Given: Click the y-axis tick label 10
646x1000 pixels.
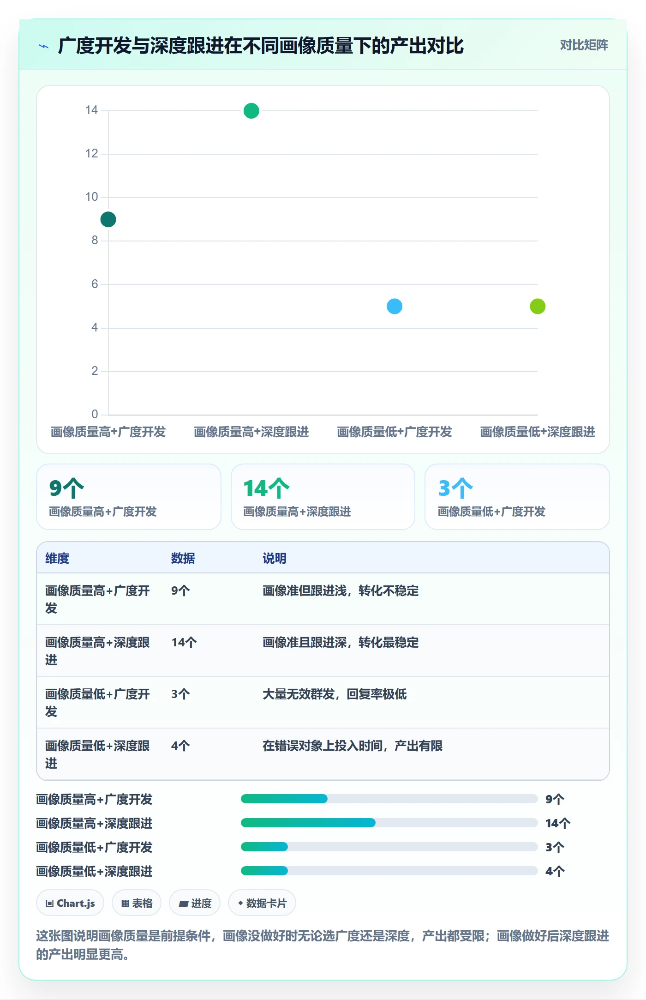Looking at the screenshot, I should 91,197.
